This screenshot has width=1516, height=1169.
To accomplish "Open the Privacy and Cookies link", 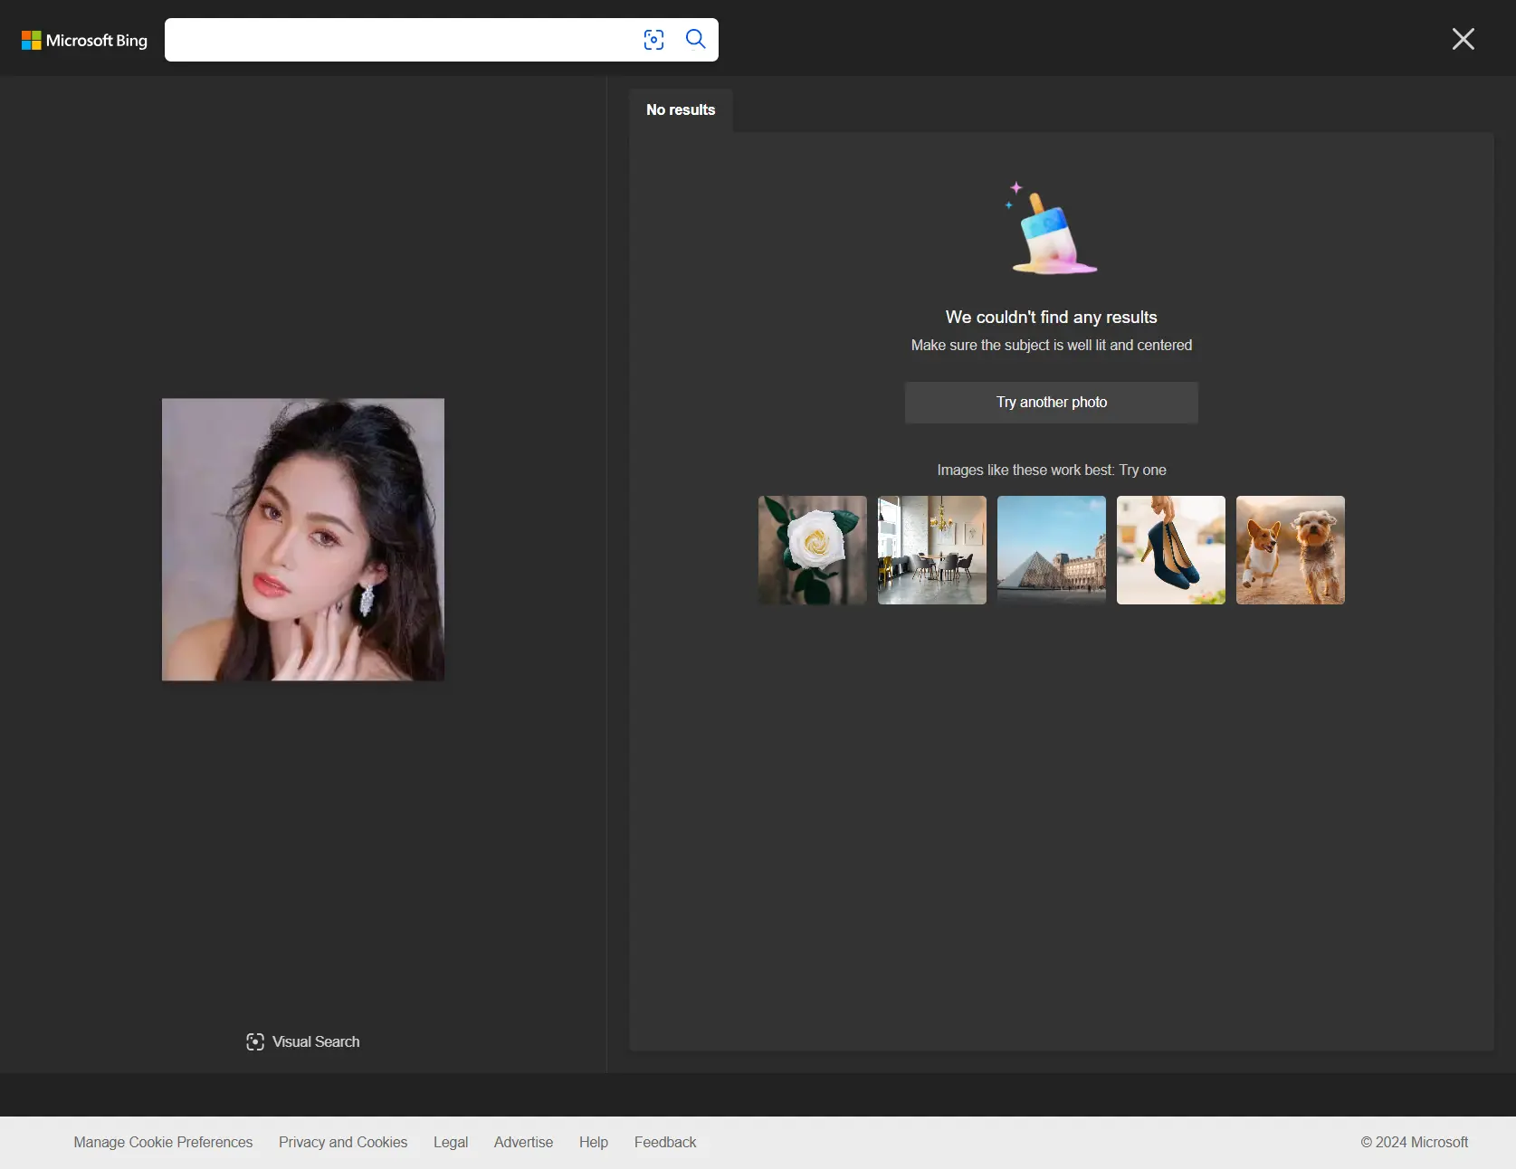I will [x=343, y=1142].
